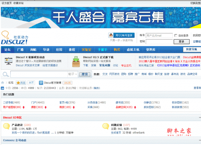Viewport: 201px width, 145px height.
Task: Click the 千人盛会 嘉宾云集 banner
Action: 101,17
